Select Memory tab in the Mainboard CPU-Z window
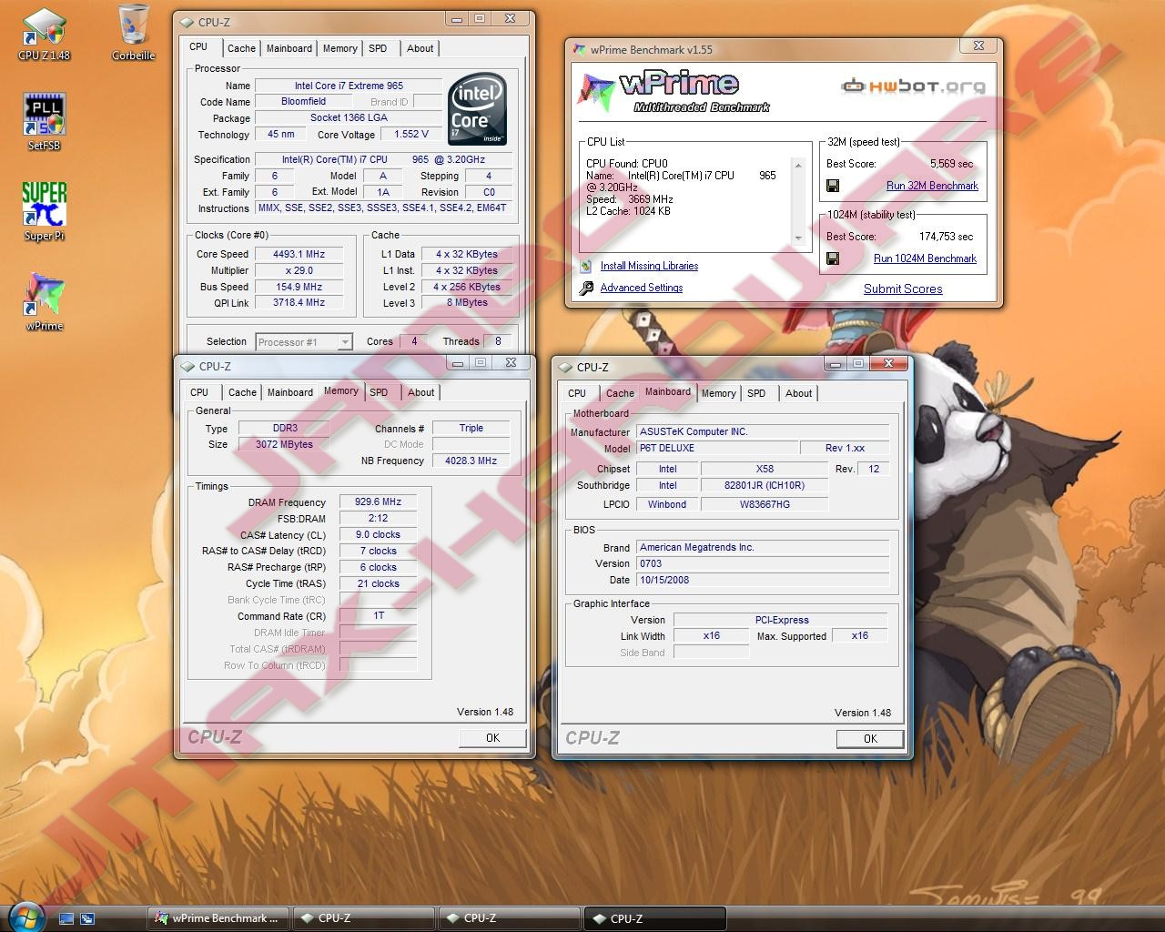 718,393
